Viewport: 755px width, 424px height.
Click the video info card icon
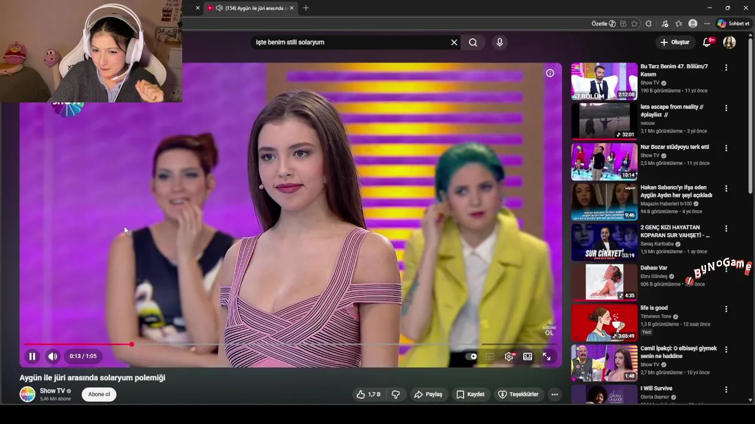[550, 73]
